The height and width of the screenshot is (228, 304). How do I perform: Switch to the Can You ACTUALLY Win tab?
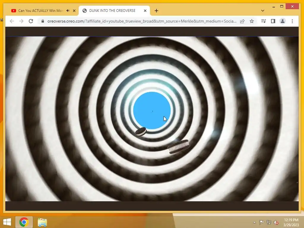click(x=40, y=10)
